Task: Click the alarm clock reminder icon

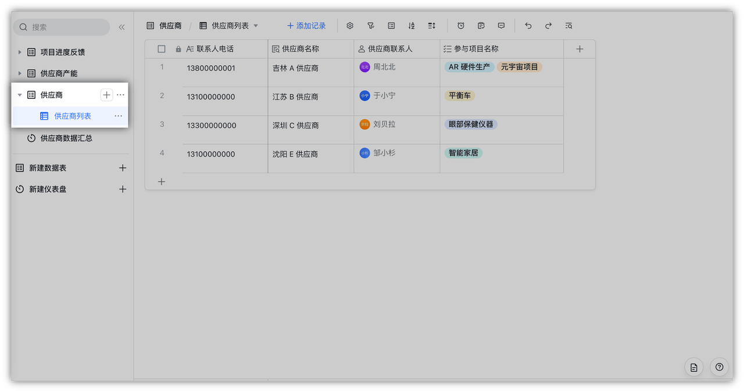Action: (461, 26)
